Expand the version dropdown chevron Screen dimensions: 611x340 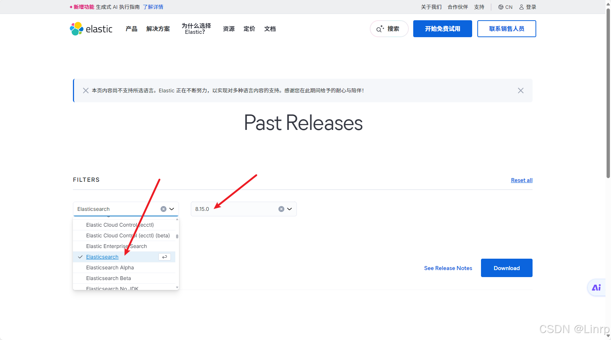click(289, 209)
